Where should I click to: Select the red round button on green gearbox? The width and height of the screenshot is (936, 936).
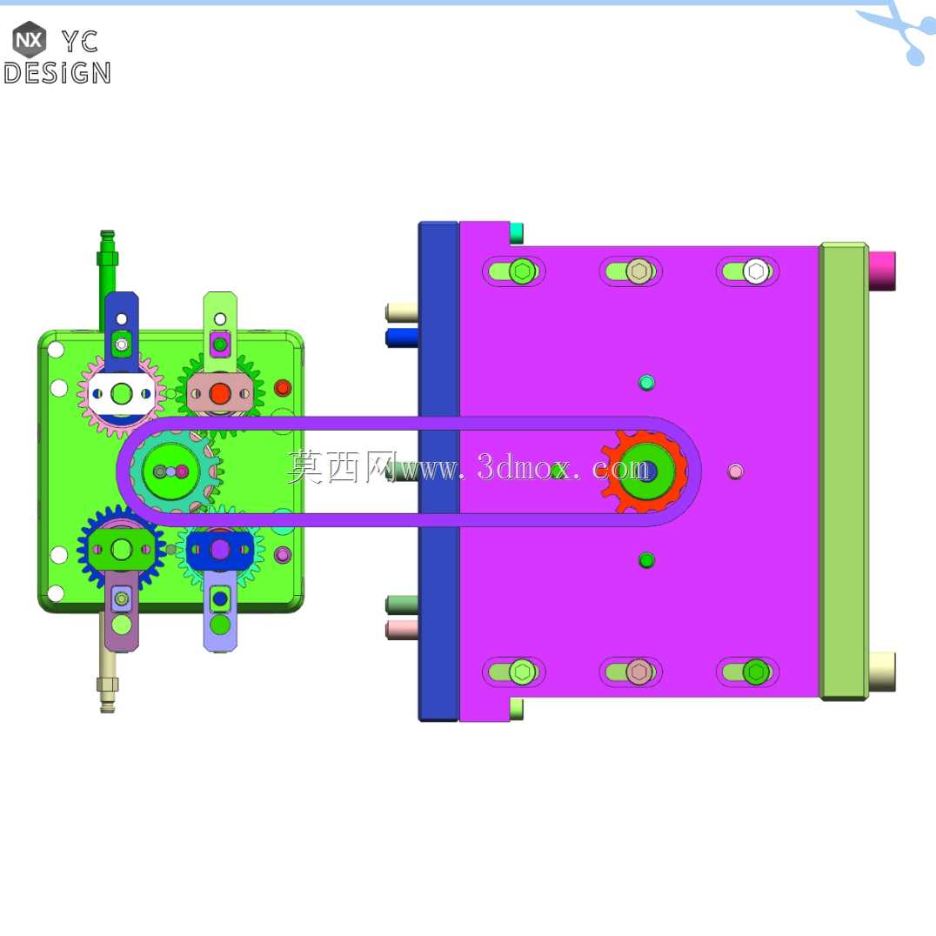coord(283,388)
